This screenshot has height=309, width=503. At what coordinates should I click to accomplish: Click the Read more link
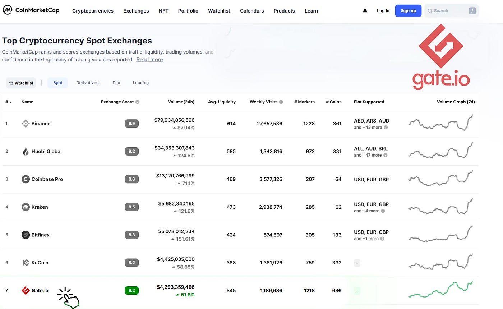coord(149,60)
